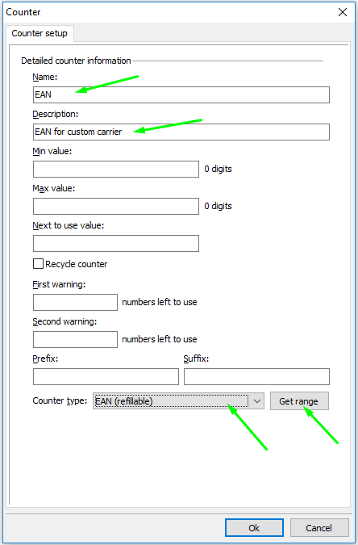Open the Counter type combo box showing EAN (refillable)
Image resolution: width=358 pixels, height=545 pixels.
point(178,401)
